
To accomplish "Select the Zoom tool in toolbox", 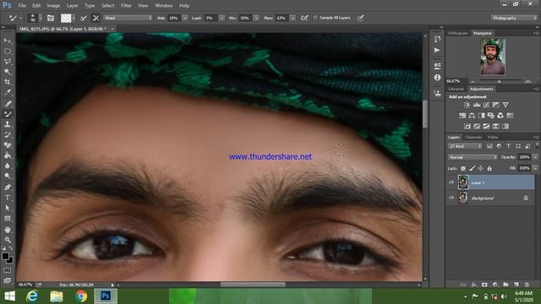I will [x=8, y=240].
